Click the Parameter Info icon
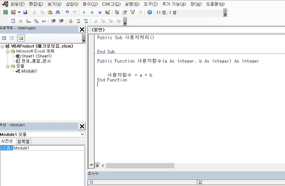This screenshot has height=186, width=285. pos(36,21)
